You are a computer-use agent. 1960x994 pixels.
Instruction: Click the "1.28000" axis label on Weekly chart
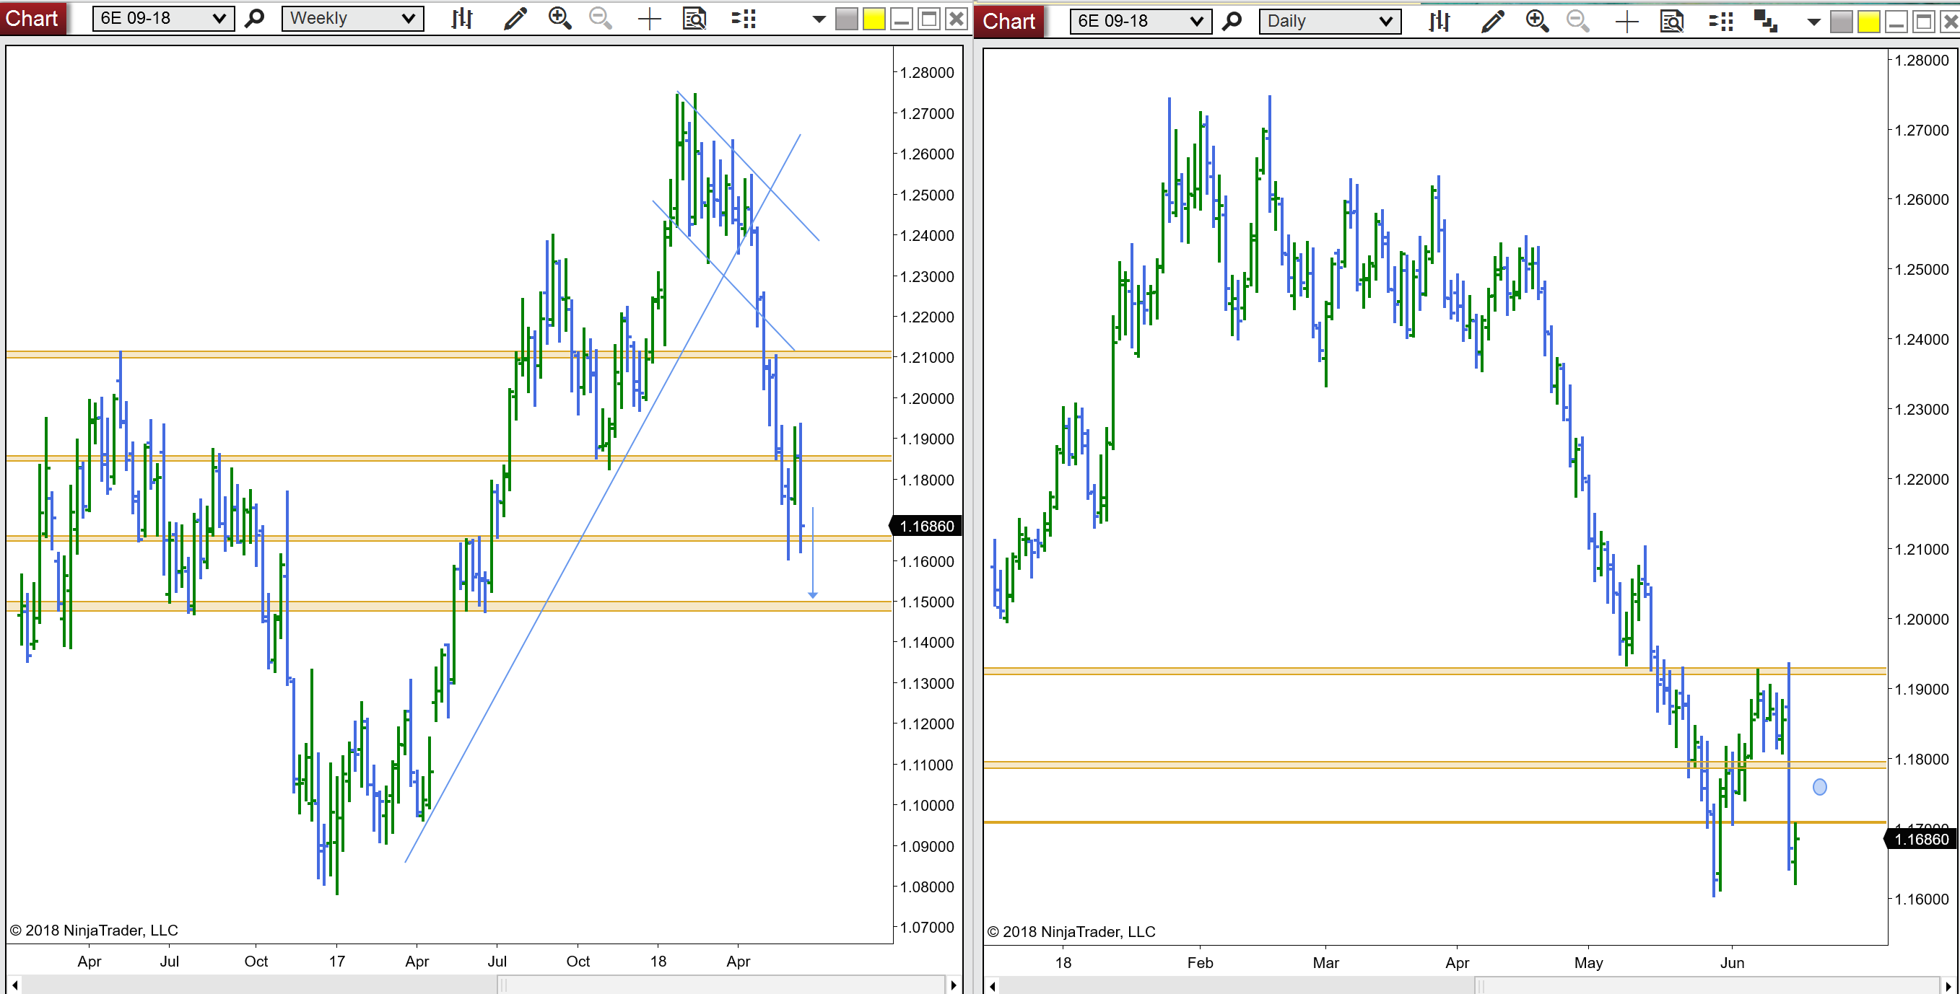pos(927,72)
